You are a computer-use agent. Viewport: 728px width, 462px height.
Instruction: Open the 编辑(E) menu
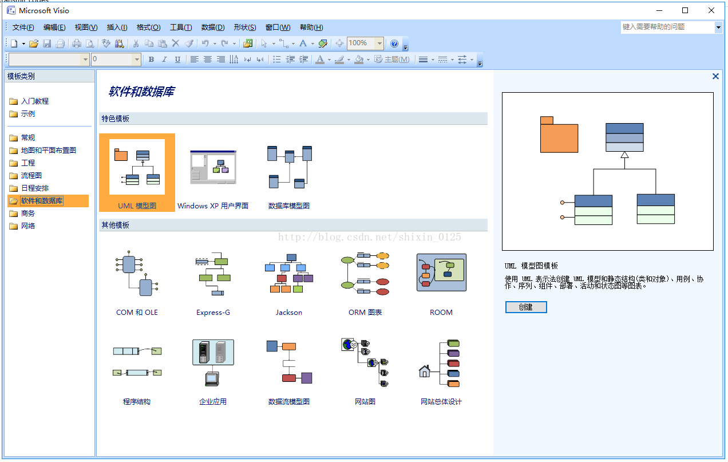point(54,27)
